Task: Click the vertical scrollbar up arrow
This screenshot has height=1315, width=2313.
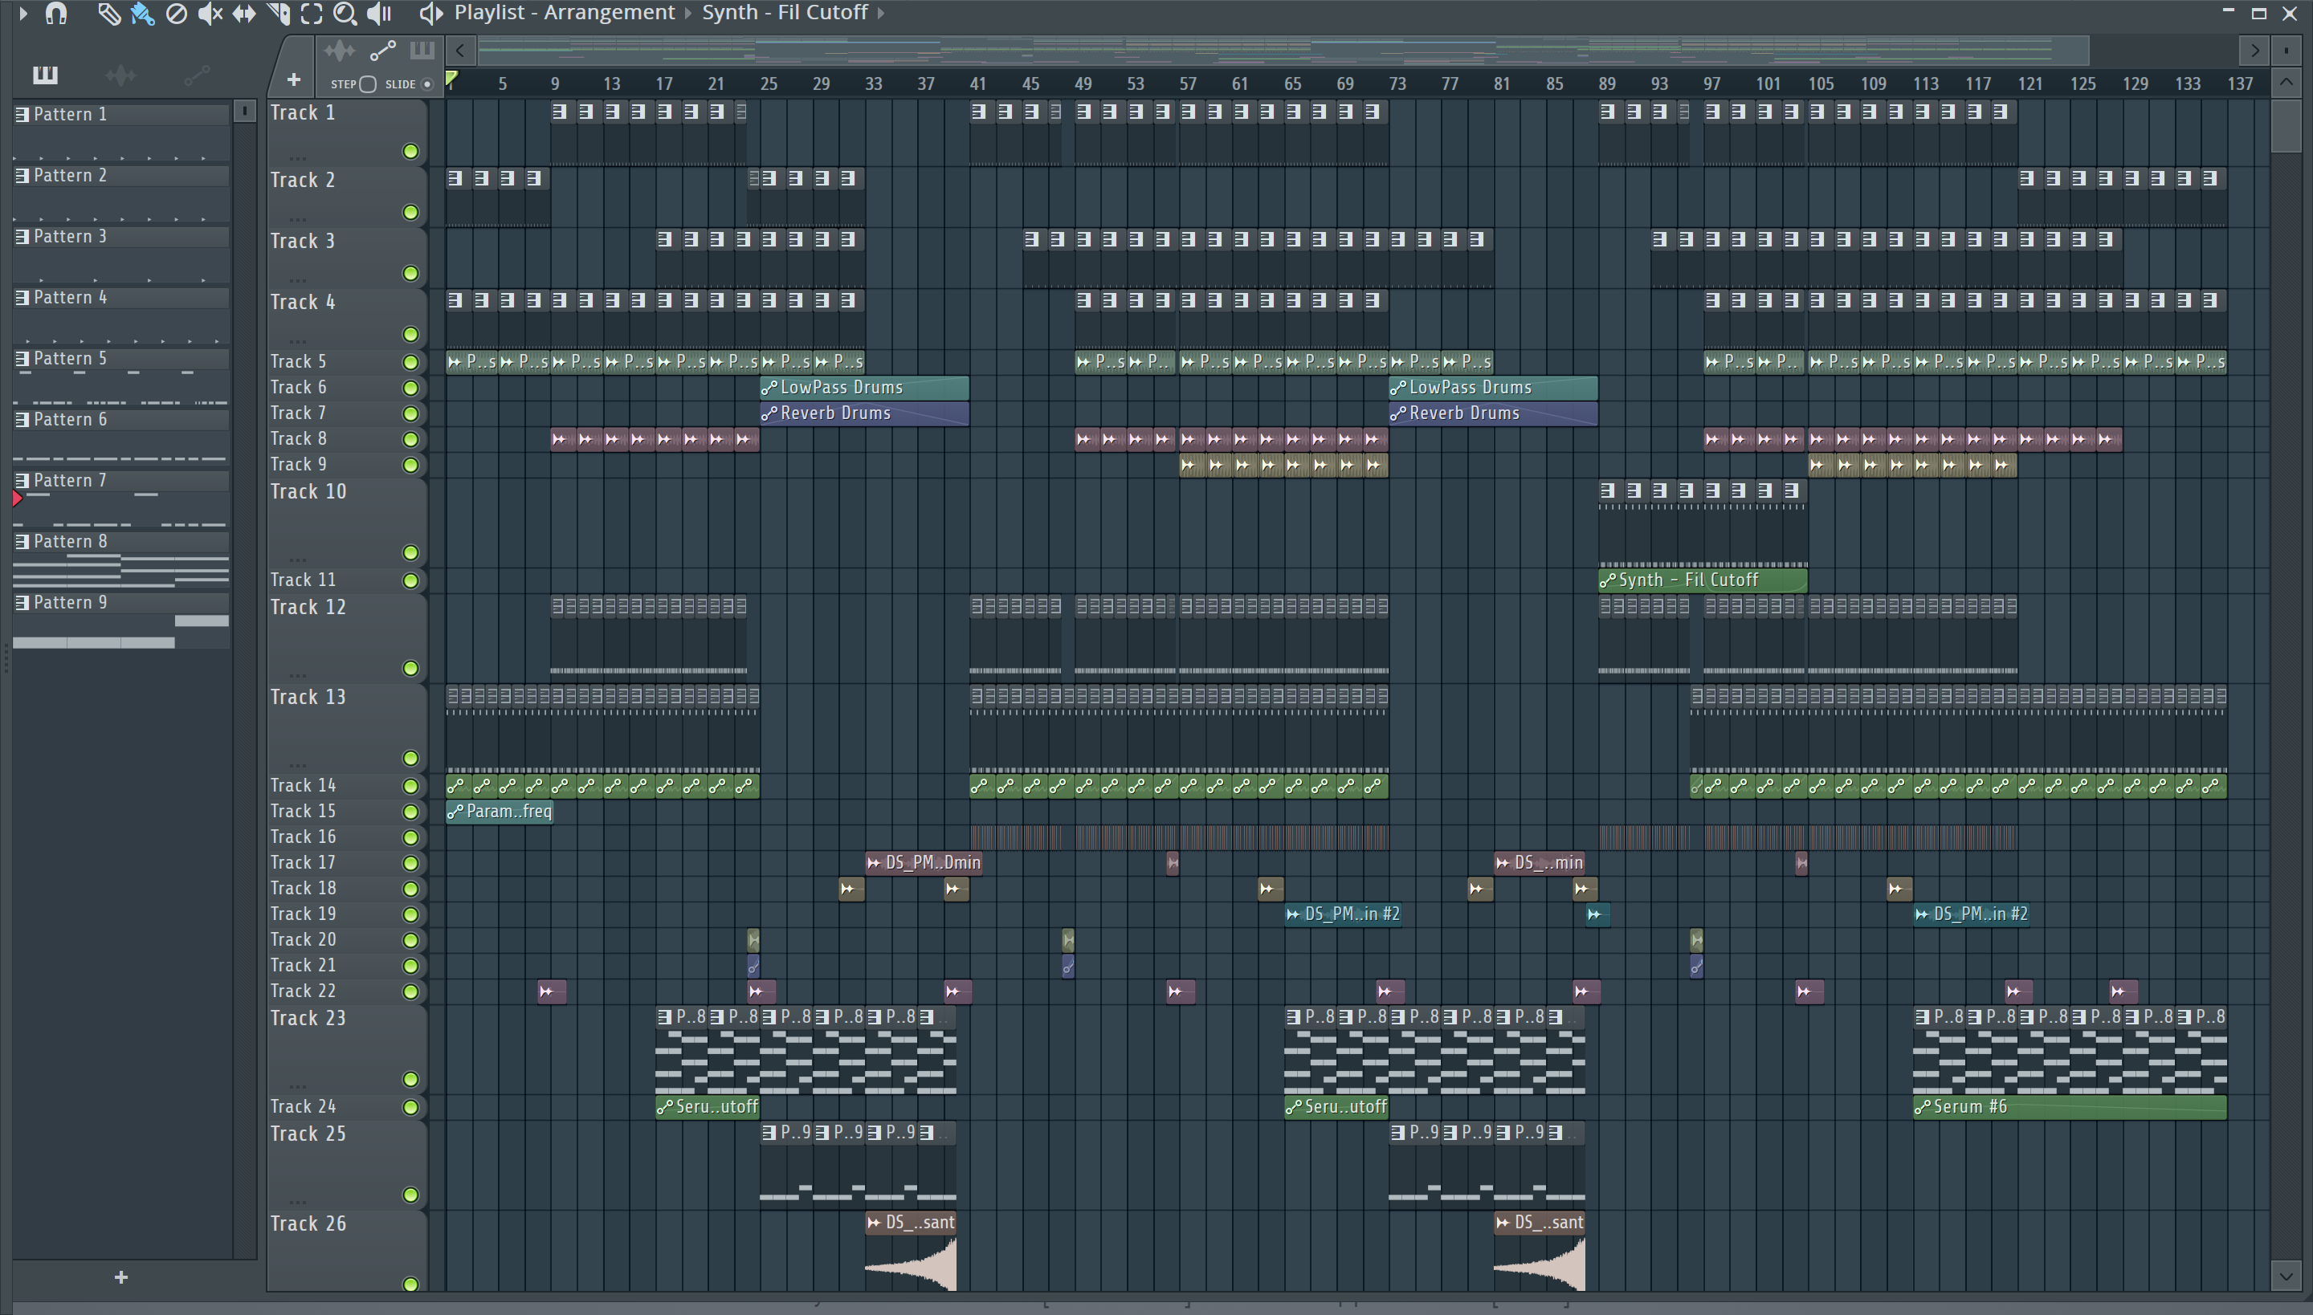Action: 2286,83
